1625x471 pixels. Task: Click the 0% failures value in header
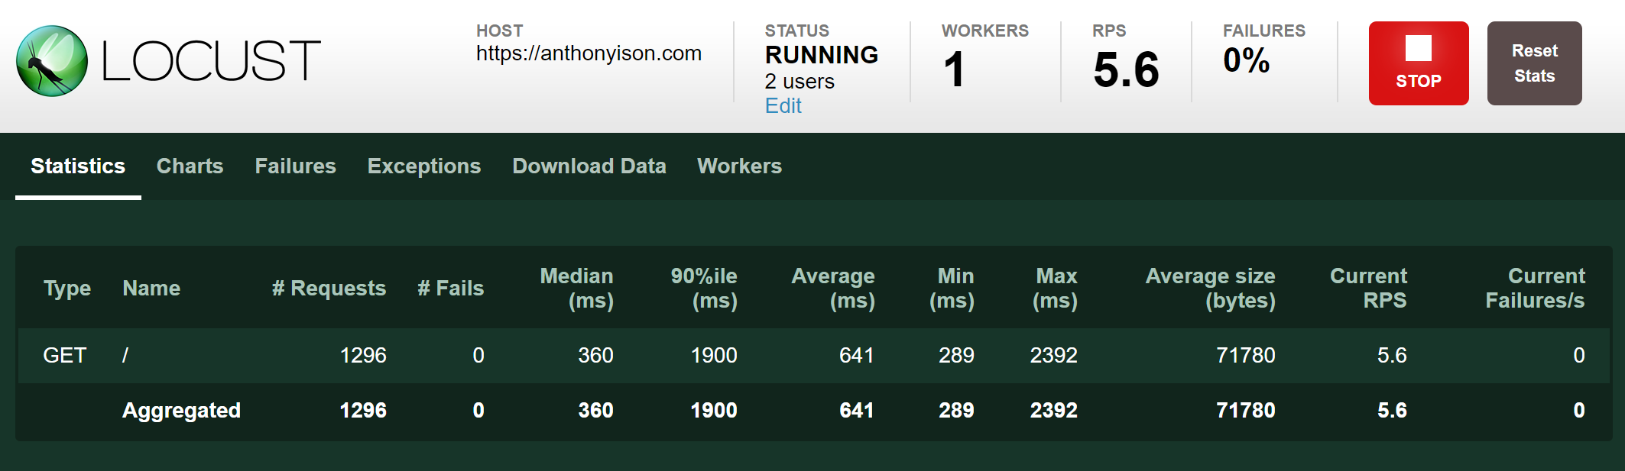tap(1247, 60)
